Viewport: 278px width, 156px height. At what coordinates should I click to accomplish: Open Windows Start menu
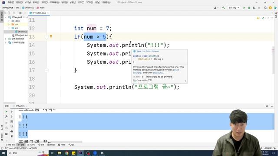pyautogui.click(x=3, y=153)
